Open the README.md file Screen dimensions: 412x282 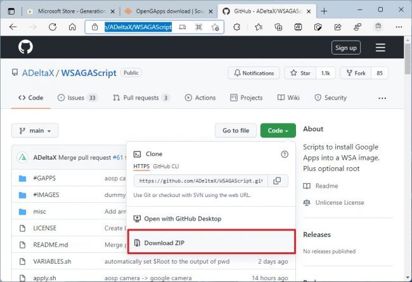51,245
